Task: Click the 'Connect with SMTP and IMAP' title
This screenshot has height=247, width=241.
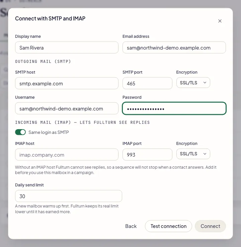Action: tap(50, 19)
